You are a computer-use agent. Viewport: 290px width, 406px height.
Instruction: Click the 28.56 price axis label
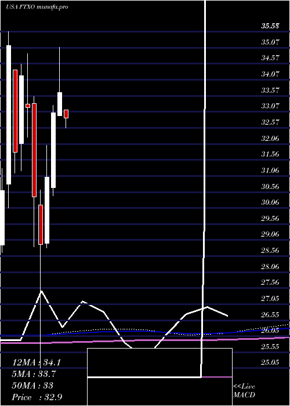coord(270,251)
